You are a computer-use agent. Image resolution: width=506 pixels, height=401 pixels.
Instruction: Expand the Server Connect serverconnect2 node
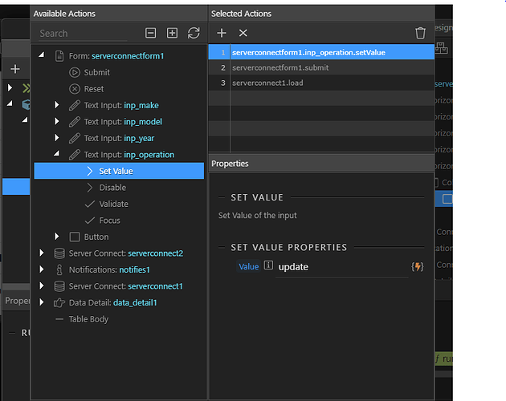click(x=42, y=253)
